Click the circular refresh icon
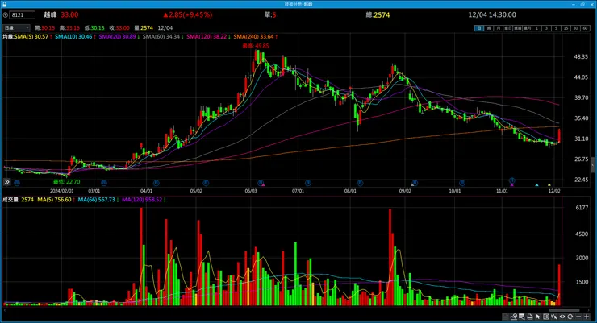597x323 pixels. tap(570, 317)
